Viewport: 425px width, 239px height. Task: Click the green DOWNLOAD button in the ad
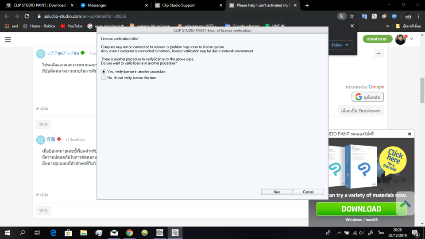point(361,209)
